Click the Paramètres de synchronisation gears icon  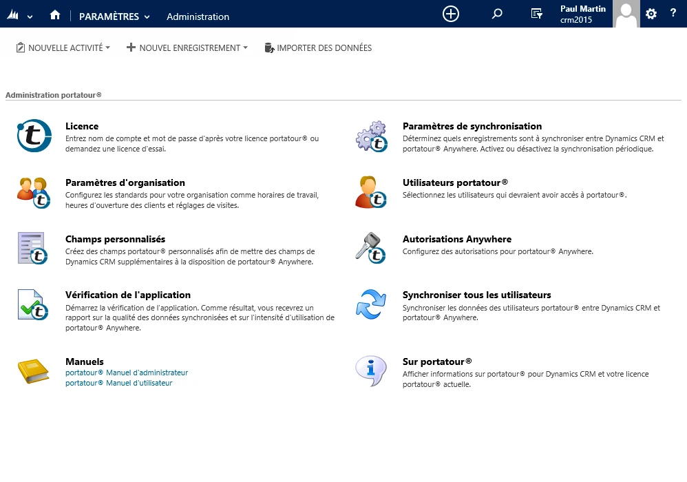pyautogui.click(x=372, y=136)
